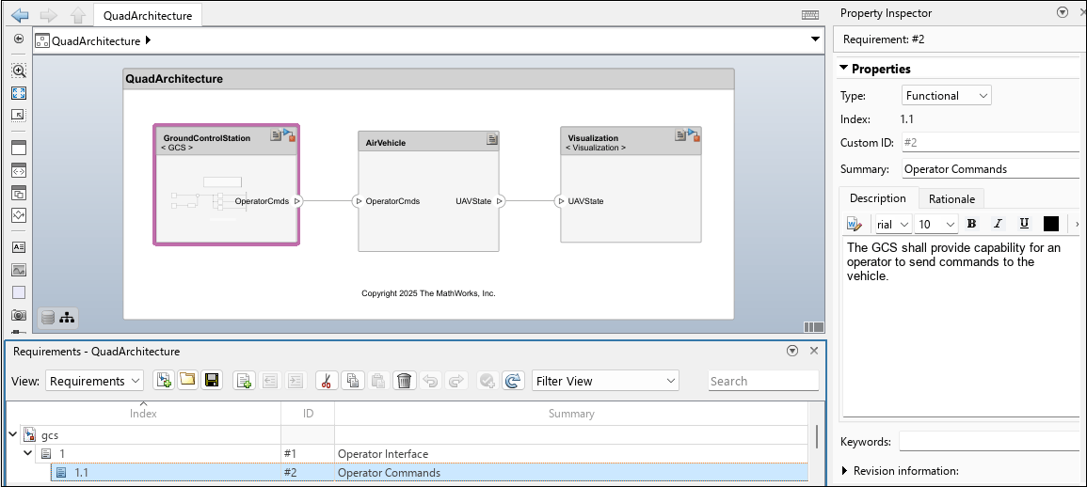Click the Summary field Operator Commands
Viewport: 1087px width, 487px height.
tap(993, 169)
